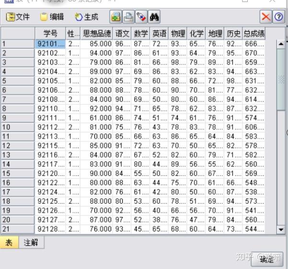Select the 性... column header
Viewport: 288px width, 269px height.
73,34
